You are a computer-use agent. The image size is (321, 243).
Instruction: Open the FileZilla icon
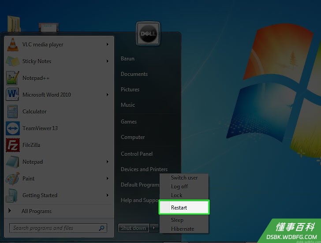click(x=13, y=145)
